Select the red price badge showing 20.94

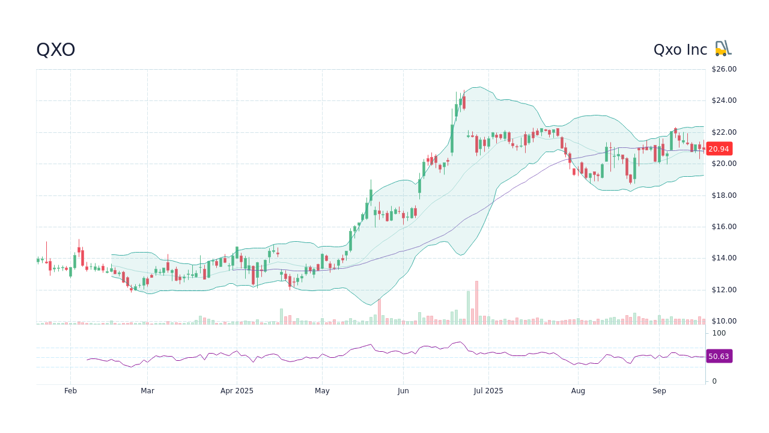tap(719, 149)
